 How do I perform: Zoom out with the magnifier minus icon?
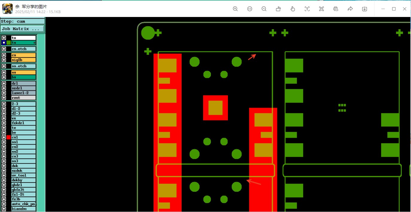coord(264,9)
